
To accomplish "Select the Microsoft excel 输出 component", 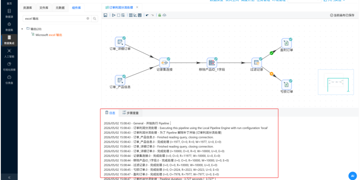I will pos(46,35).
